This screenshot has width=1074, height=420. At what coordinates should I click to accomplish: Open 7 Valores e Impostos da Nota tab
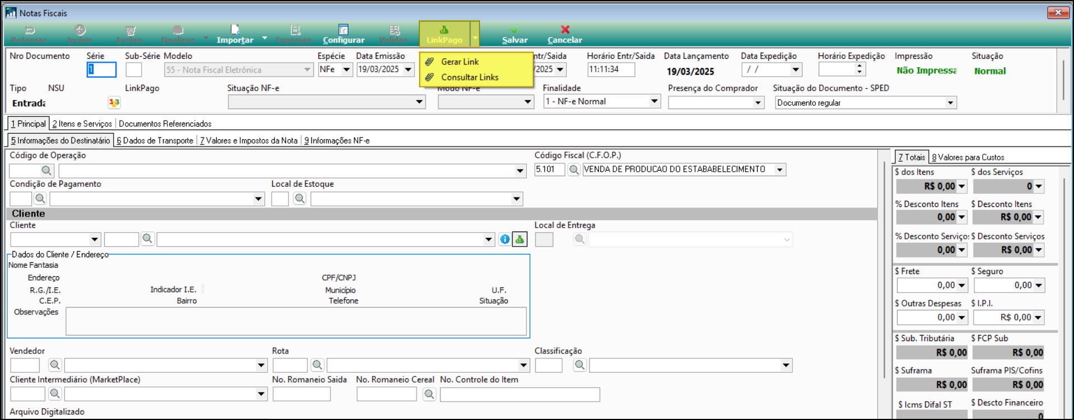[x=249, y=140]
